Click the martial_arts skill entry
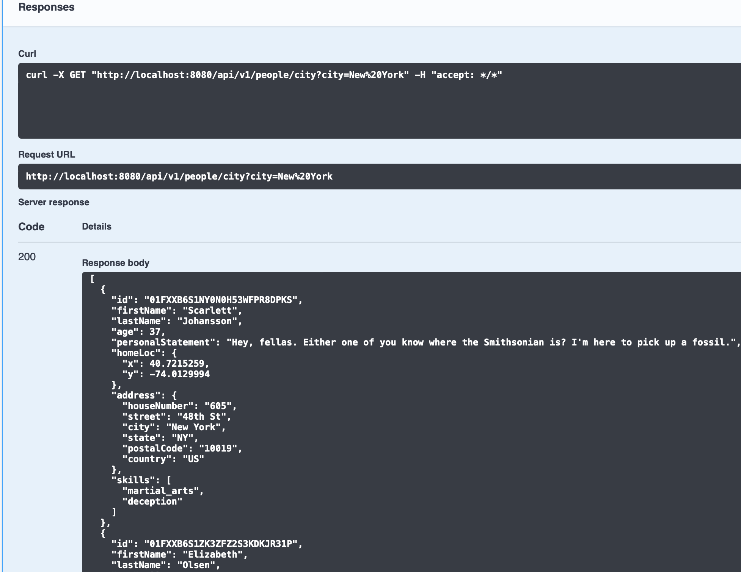Viewport: 741px width, 572px height. click(162, 491)
